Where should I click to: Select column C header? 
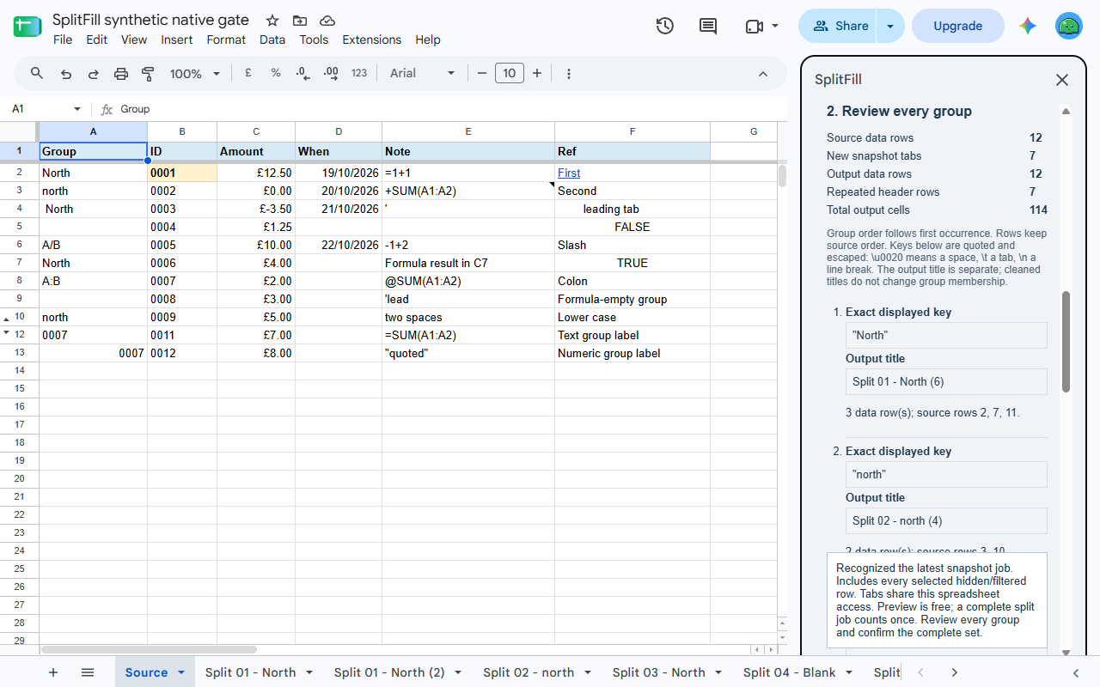pos(256,131)
